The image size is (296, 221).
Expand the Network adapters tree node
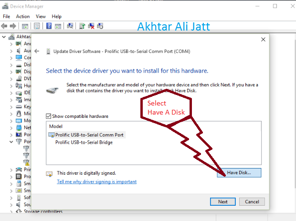point(11,128)
